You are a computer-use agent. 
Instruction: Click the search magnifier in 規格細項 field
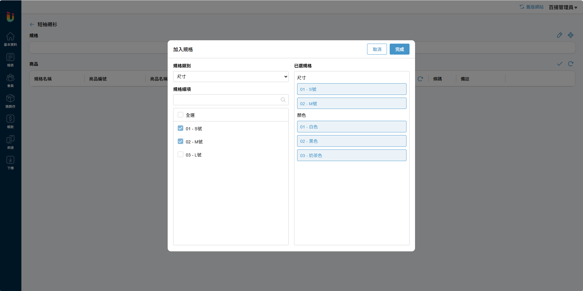tap(283, 100)
